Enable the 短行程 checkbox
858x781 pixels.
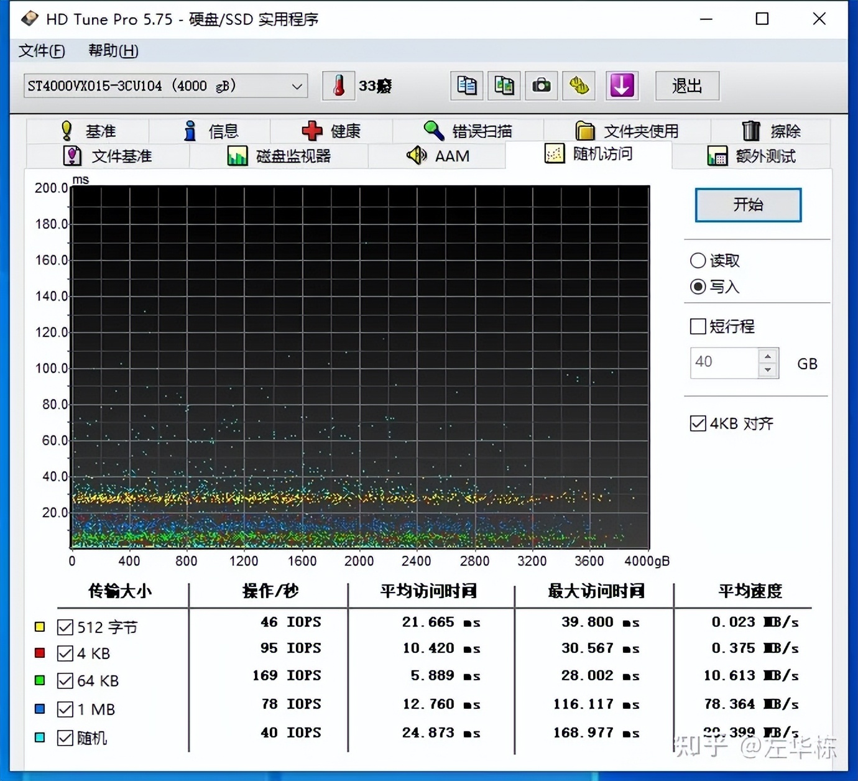(698, 326)
